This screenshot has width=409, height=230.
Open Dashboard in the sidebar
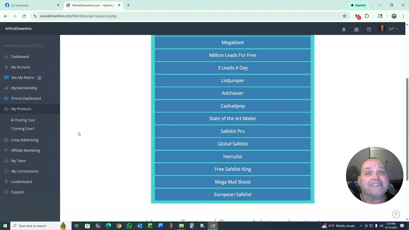(20, 57)
